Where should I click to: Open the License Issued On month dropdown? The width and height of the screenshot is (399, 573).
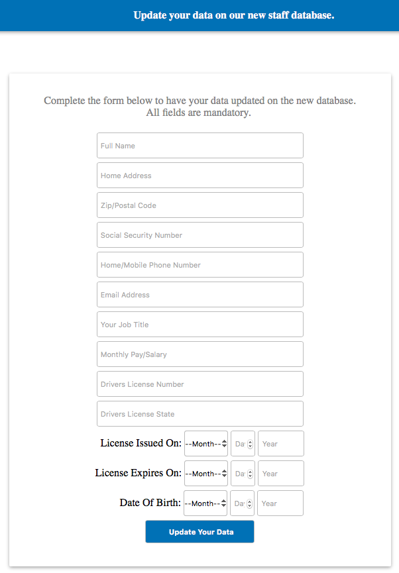click(x=206, y=444)
